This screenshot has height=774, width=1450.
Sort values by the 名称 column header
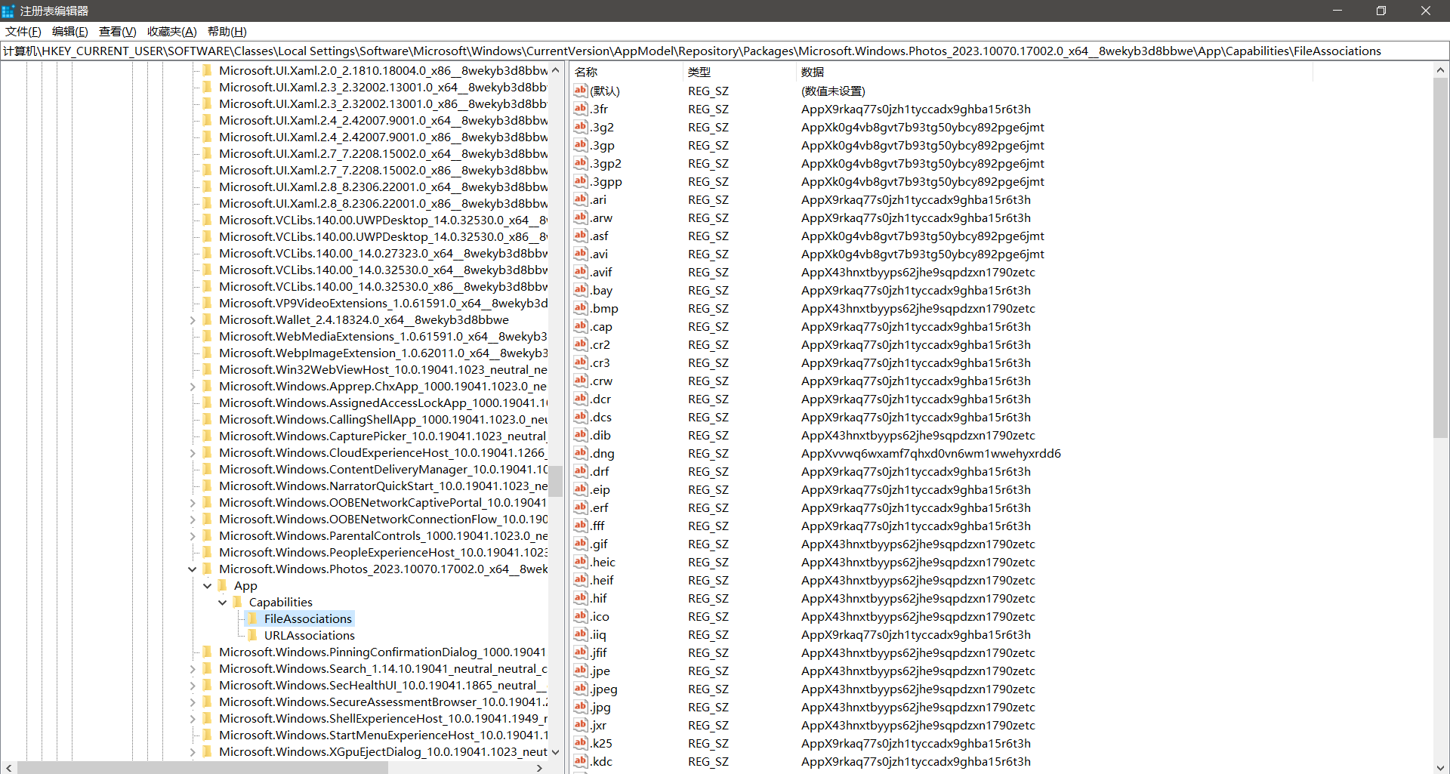[626, 72]
